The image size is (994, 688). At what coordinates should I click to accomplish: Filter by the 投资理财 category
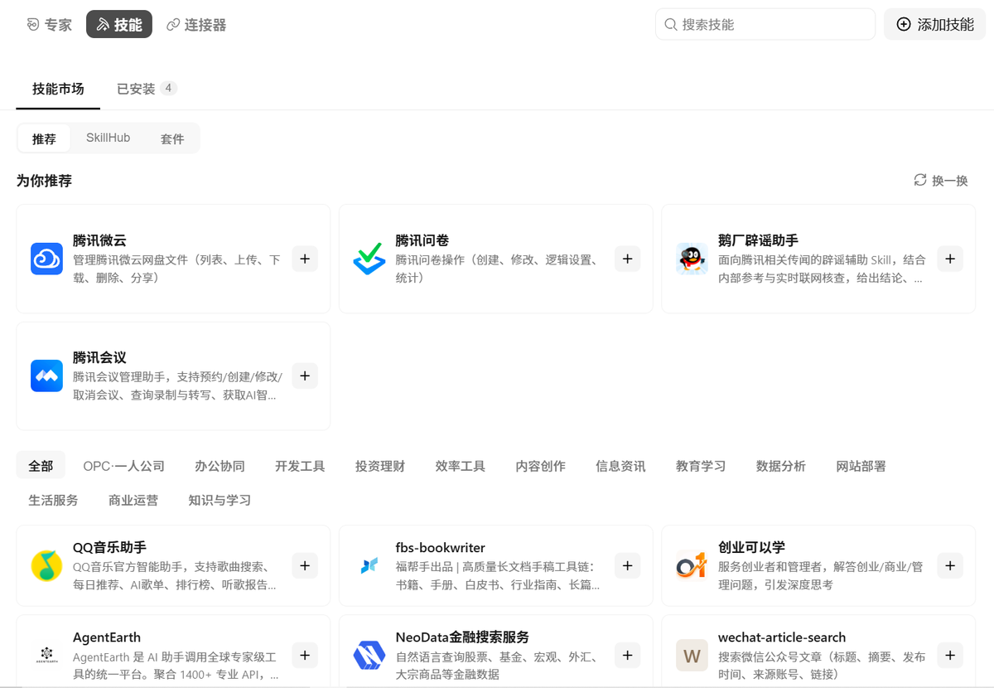pos(380,466)
